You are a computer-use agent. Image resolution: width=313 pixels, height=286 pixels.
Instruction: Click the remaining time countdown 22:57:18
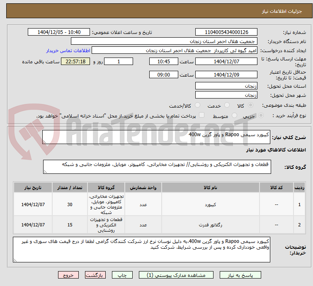[x=75, y=61]
